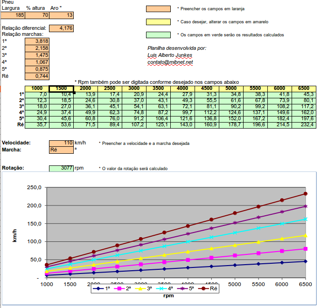Select the Aro cell with 13
The height and width of the screenshot is (308, 321).
[x=62, y=15]
